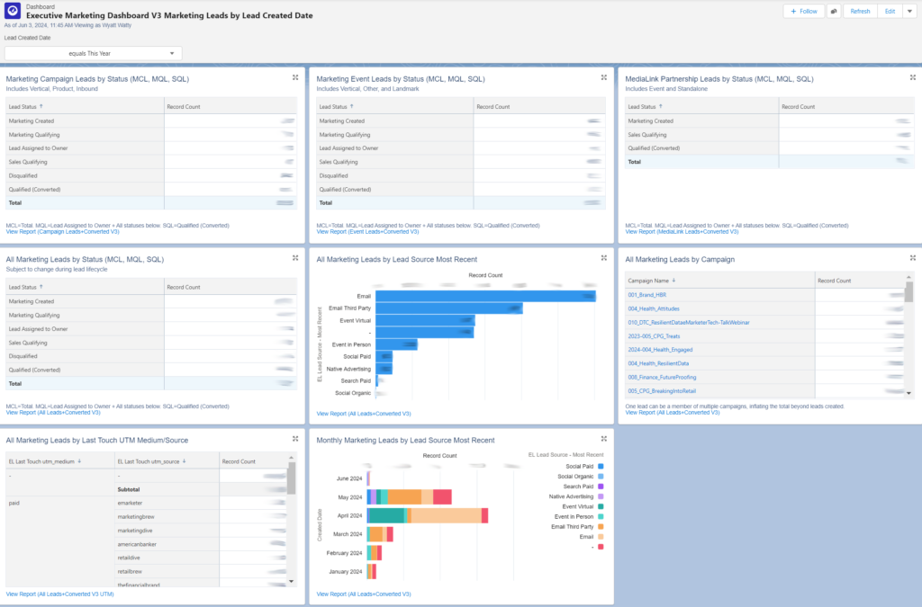This screenshot has height=607, width=922.
Task: Click the Edit button
Action: click(x=890, y=11)
